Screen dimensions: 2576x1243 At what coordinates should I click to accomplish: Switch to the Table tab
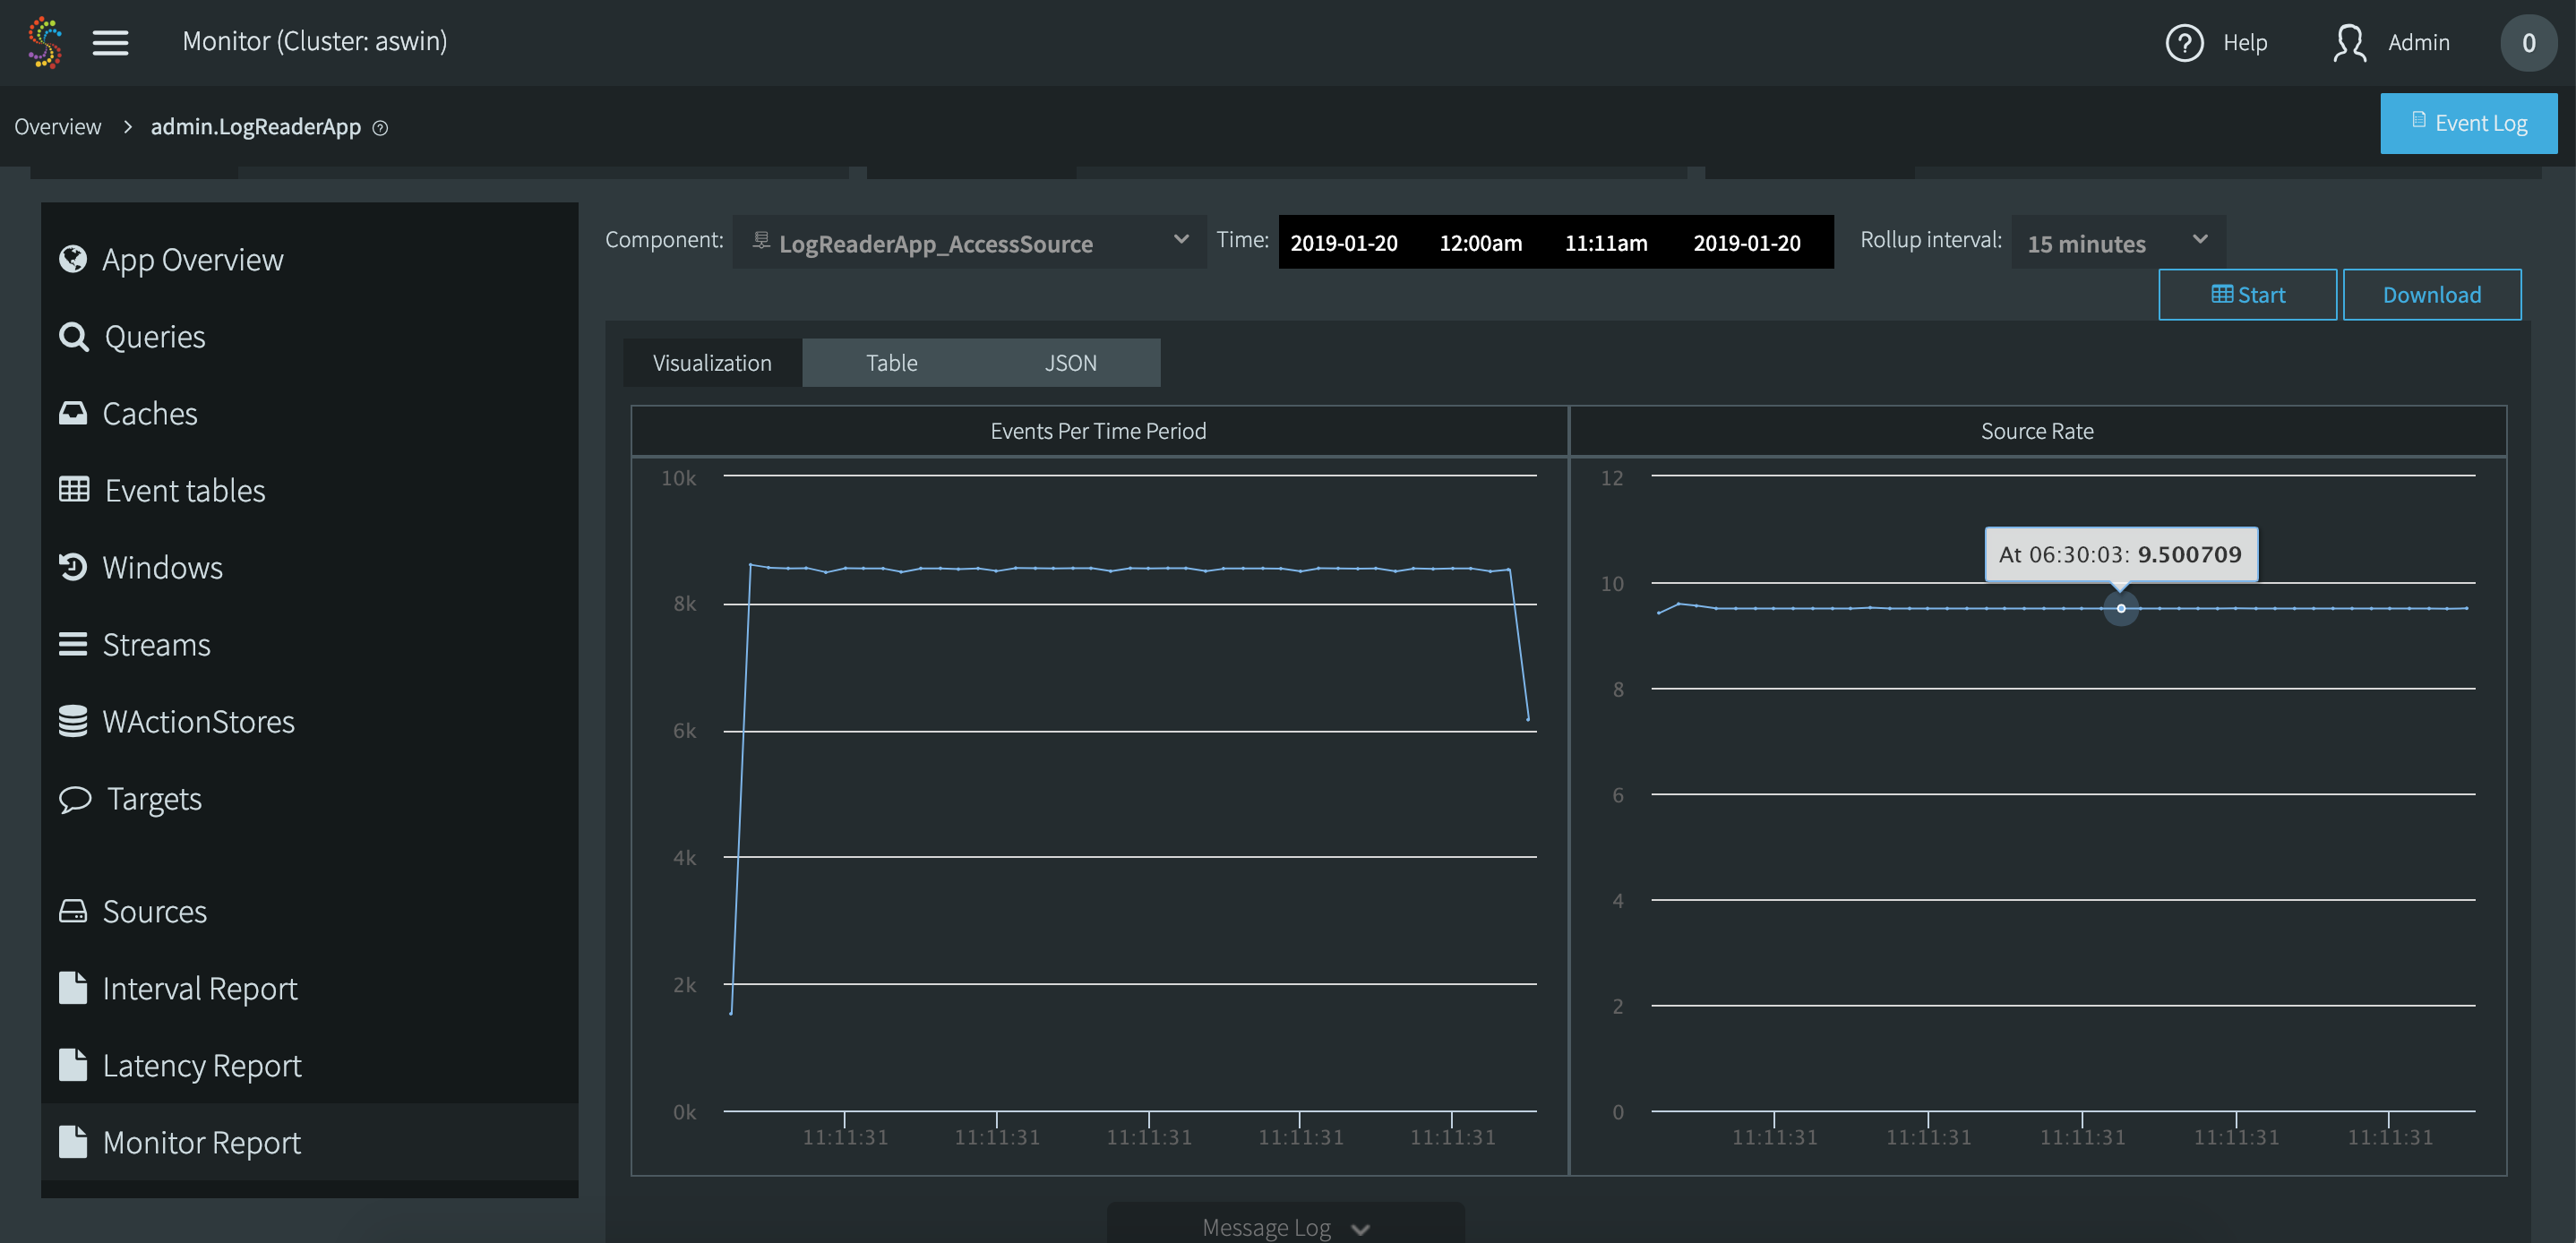pos(891,362)
